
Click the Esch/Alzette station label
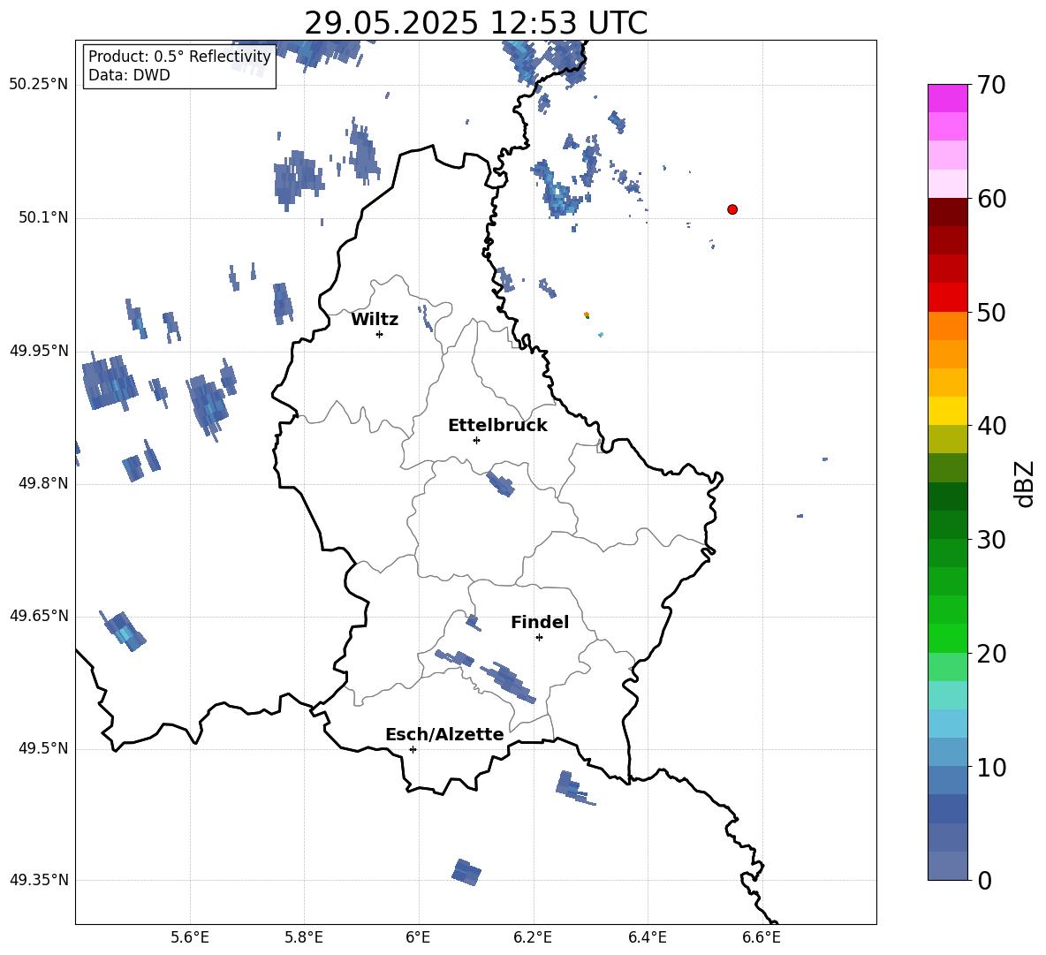pos(444,734)
